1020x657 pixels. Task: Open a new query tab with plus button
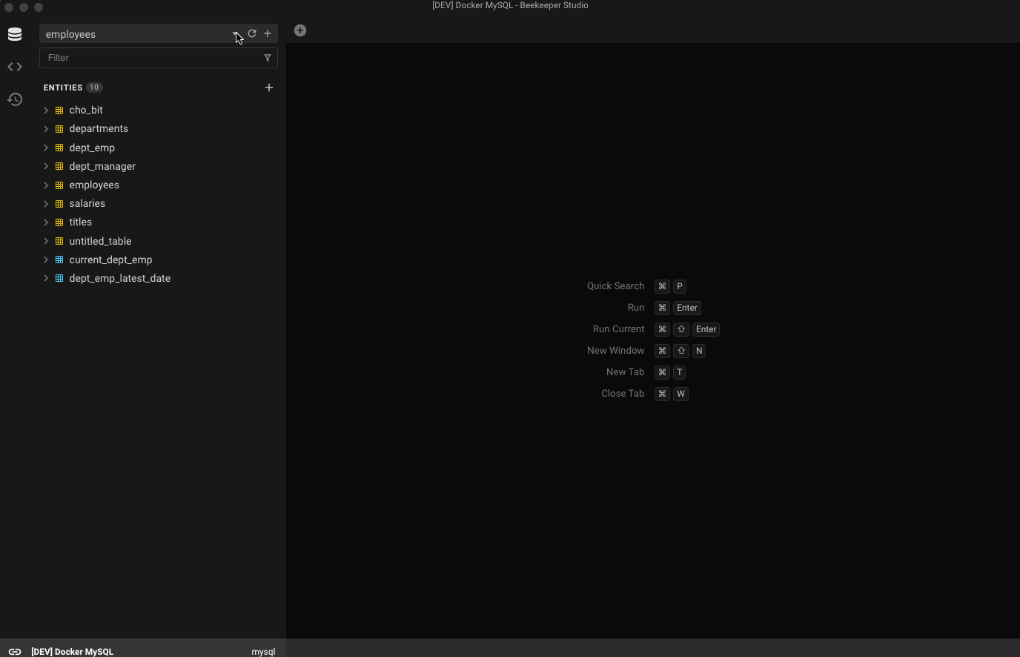[300, 30]
